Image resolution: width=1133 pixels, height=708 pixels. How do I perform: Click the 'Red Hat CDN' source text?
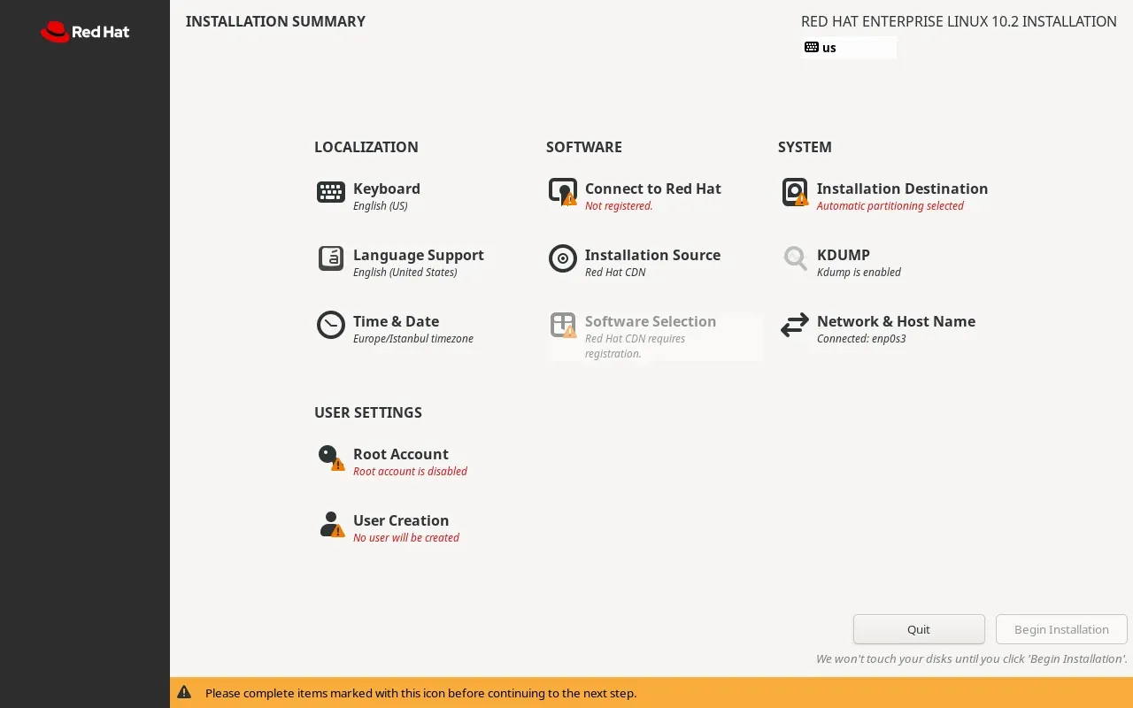click(x=615, y=273)
